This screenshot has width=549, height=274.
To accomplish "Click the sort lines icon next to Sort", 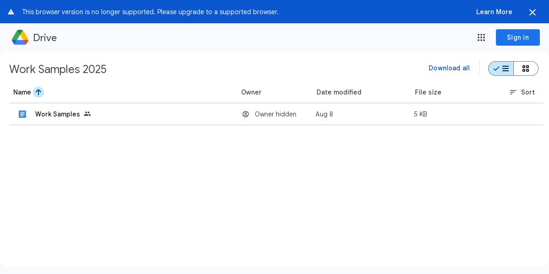I will point(513,92).
